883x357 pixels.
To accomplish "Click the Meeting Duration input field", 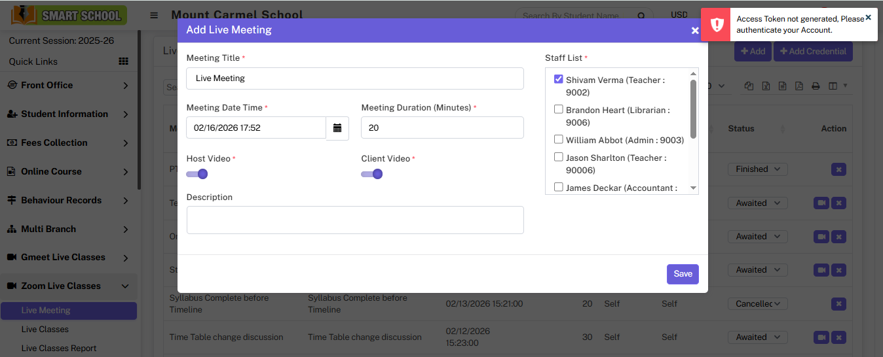I will (x=442, y=127).
